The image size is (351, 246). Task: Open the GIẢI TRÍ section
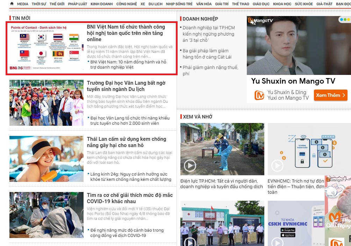click(x=222, y=4)
